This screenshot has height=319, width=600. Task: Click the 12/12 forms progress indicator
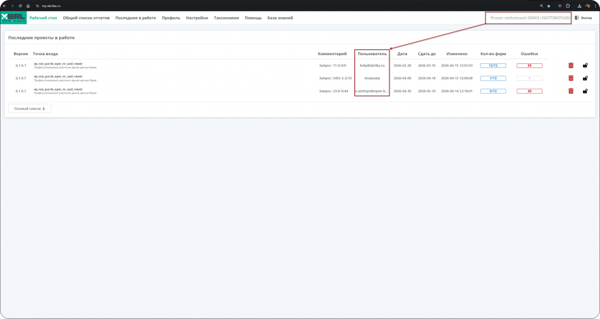pyautogui.click(x=493, y=66)
